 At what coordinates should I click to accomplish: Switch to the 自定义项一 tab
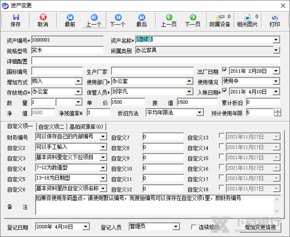point(20,126)
